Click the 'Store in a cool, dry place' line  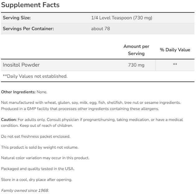point(37,180)
